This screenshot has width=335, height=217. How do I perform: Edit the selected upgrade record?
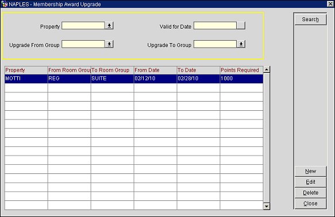pyautogui.click(x=310, y=182)
